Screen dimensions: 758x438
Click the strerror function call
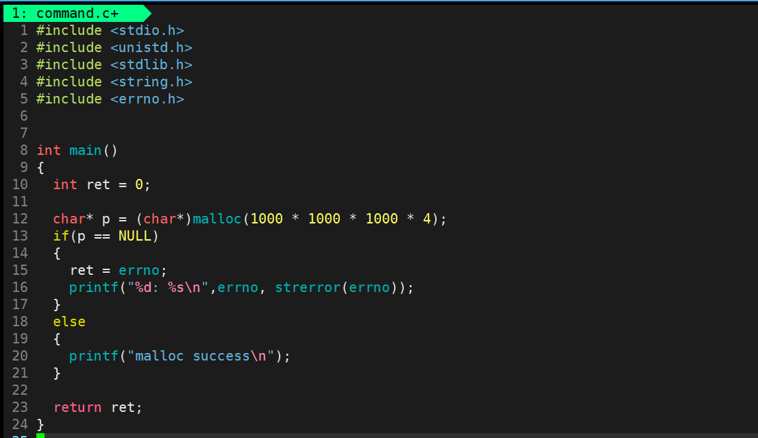coord(308,288)
